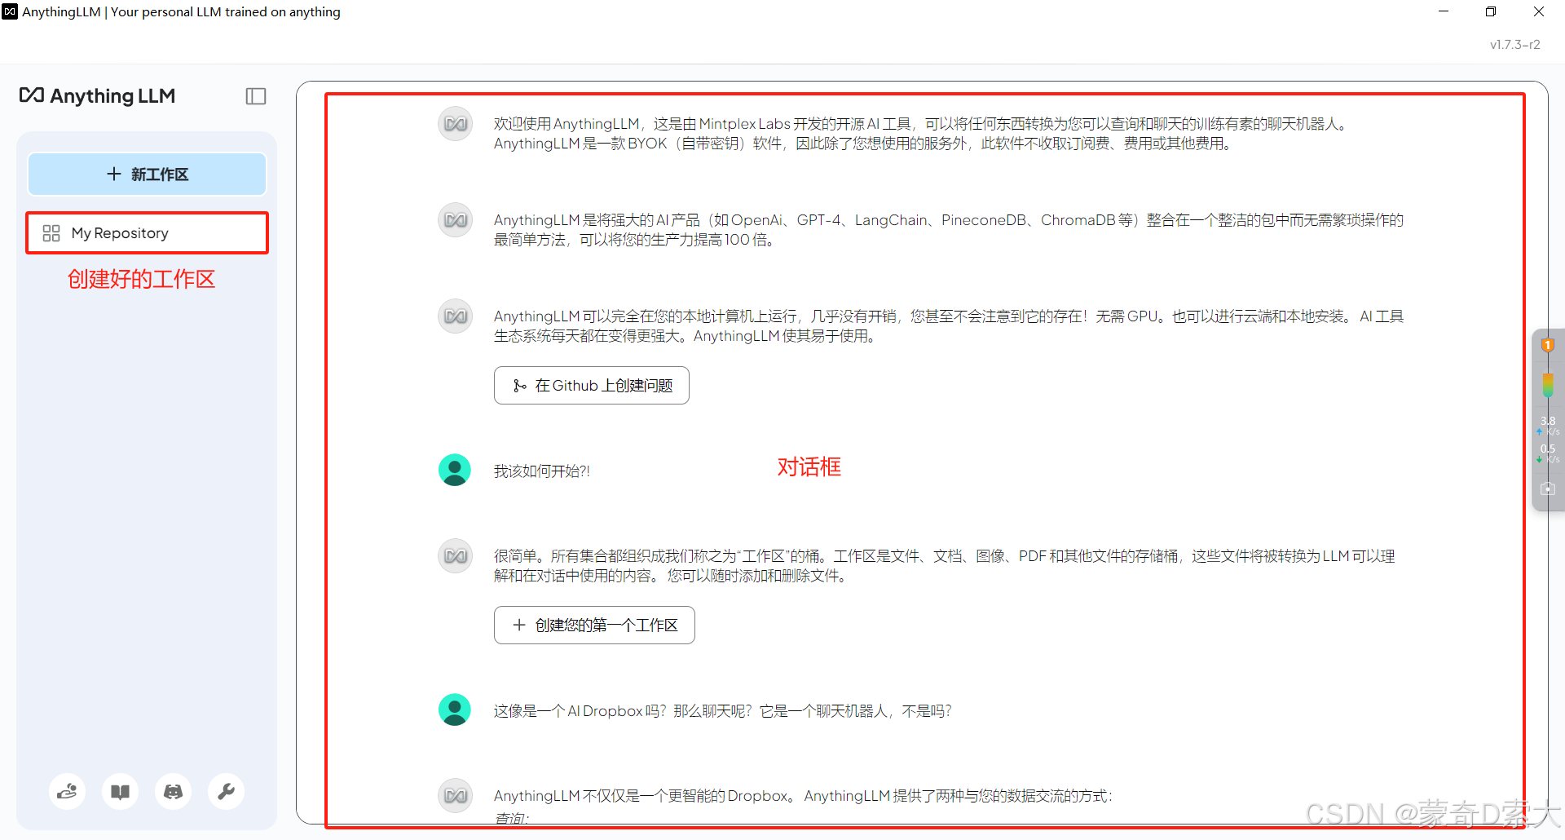Click the AnythingLLM icon in the title bar
This screenshot has width=1565, height=840.
coord(10,11)
